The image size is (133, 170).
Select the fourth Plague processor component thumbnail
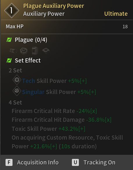point(46,51)
